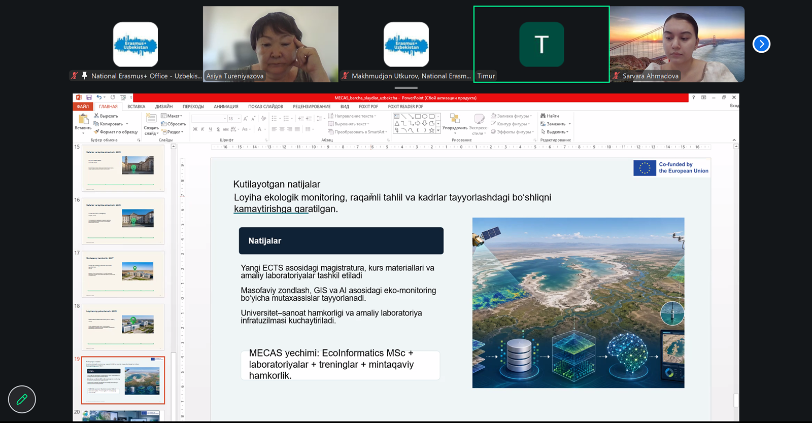Viewport: 812px width, 423px height.
Task: Select slide 17 thumbnail
Action: pyautogui.click(x=123, y=274)
